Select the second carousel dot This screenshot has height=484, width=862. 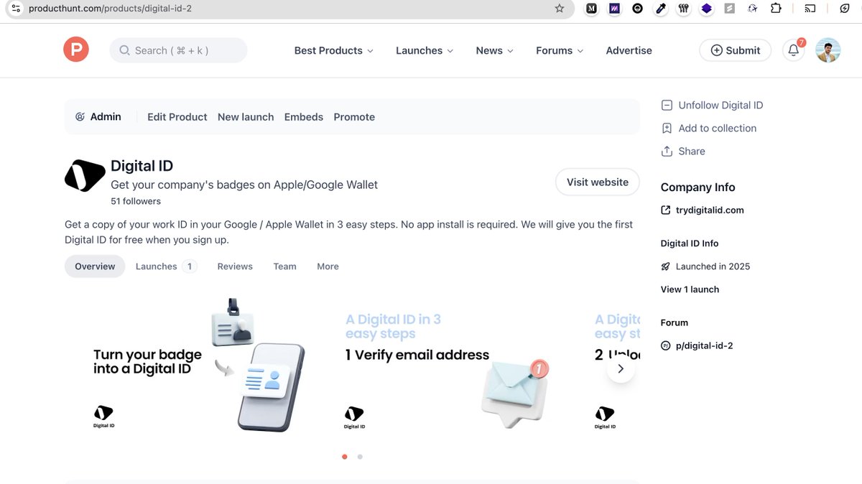pos(360,457)
